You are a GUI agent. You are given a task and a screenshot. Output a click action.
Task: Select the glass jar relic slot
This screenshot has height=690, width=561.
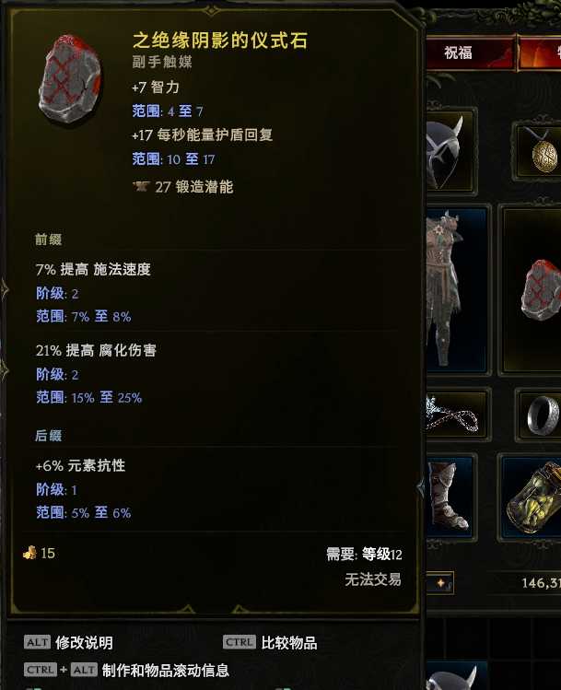(x=531, y=497)
